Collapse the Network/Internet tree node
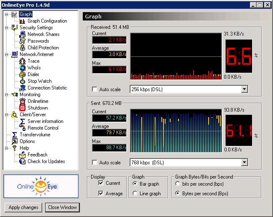This screenshot has width=273, height=217. [7, 54]
